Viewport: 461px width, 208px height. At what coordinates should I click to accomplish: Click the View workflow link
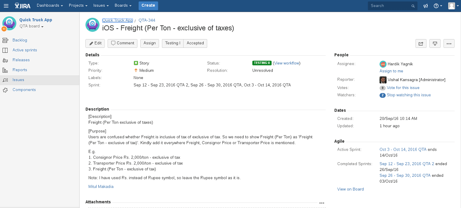pyautogui.click(x=287, y=63)
